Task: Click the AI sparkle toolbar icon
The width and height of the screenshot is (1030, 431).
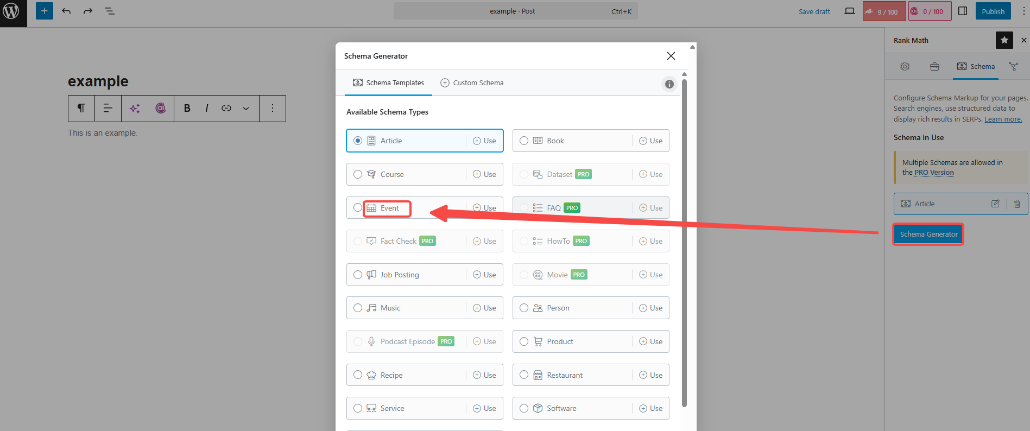Action: 135,109
